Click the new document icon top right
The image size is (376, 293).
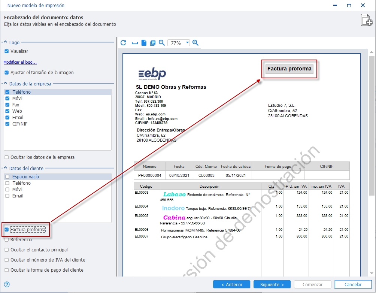(367, 20)
